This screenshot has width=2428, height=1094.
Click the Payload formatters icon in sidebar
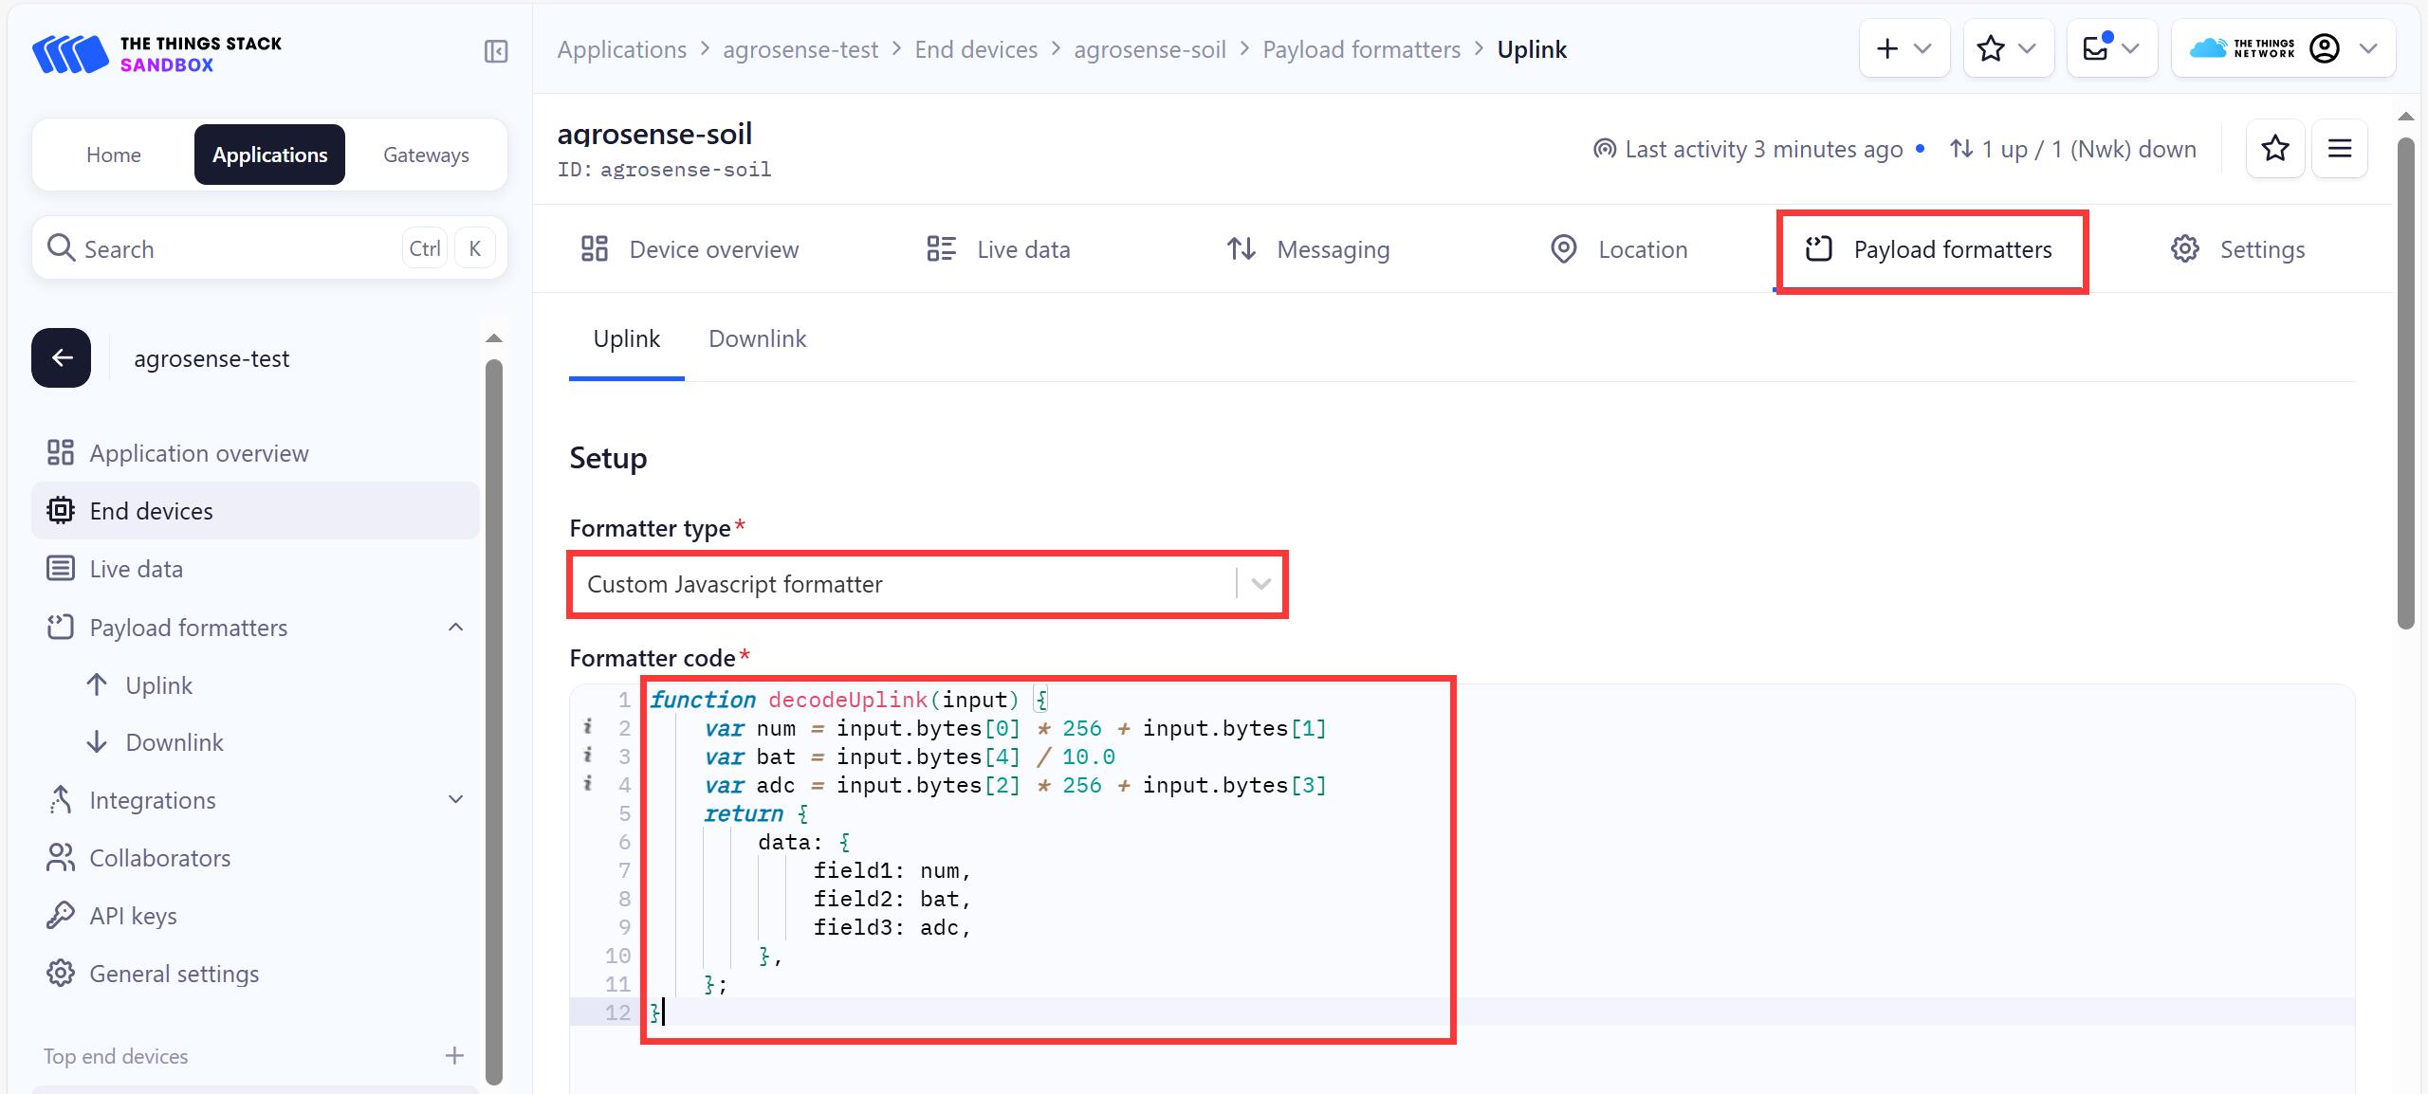click(61, 627)
